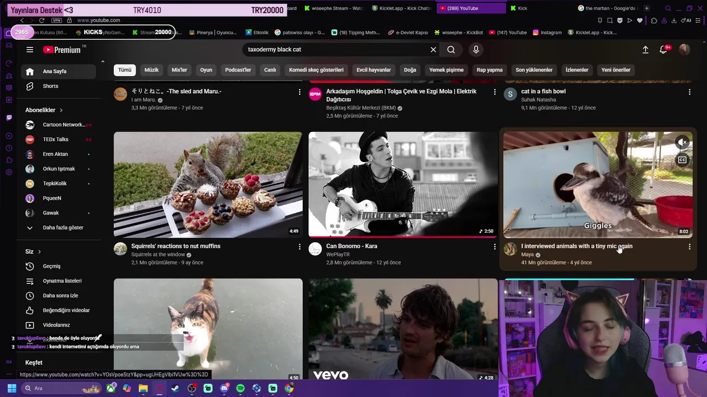Image resolution: width=707 pixels, height=397 pixels.
Task: Select the Yemek pişirme chip
Action: point(446,70)
